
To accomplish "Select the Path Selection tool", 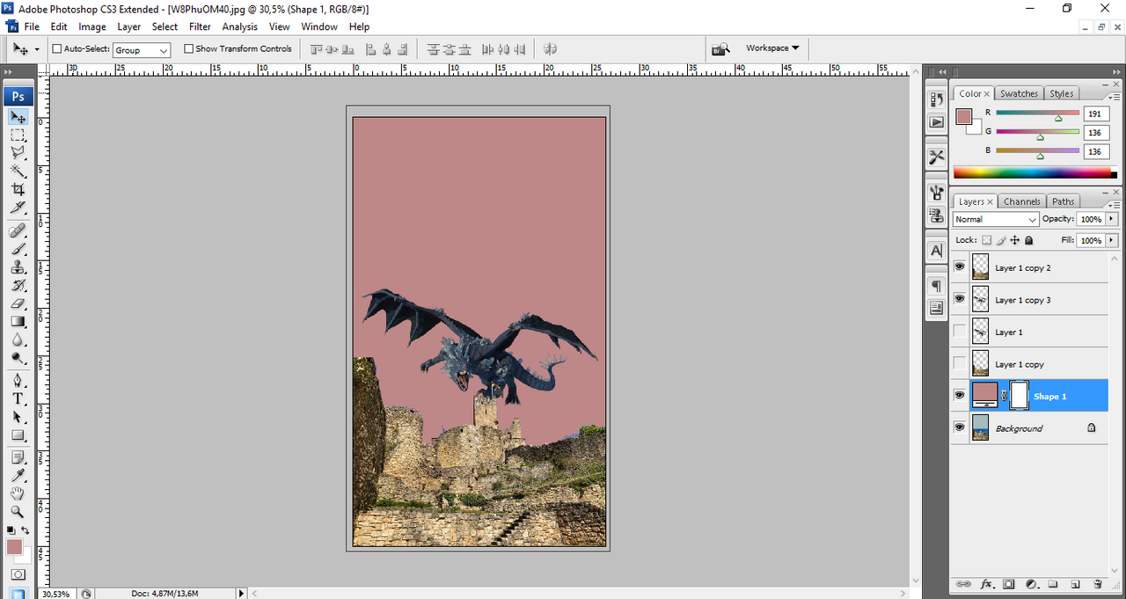I will pos(18,417).
